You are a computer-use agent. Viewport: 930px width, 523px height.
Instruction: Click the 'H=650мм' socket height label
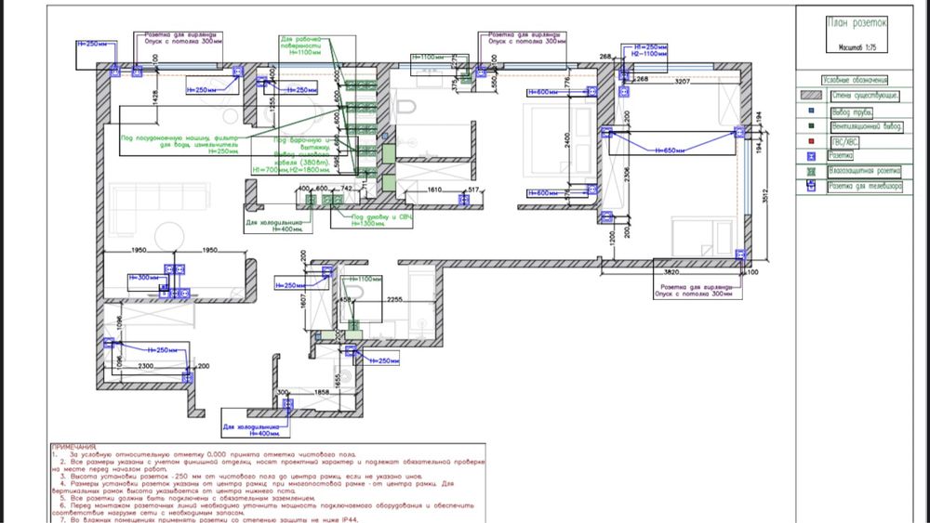(x=671, y=150)
